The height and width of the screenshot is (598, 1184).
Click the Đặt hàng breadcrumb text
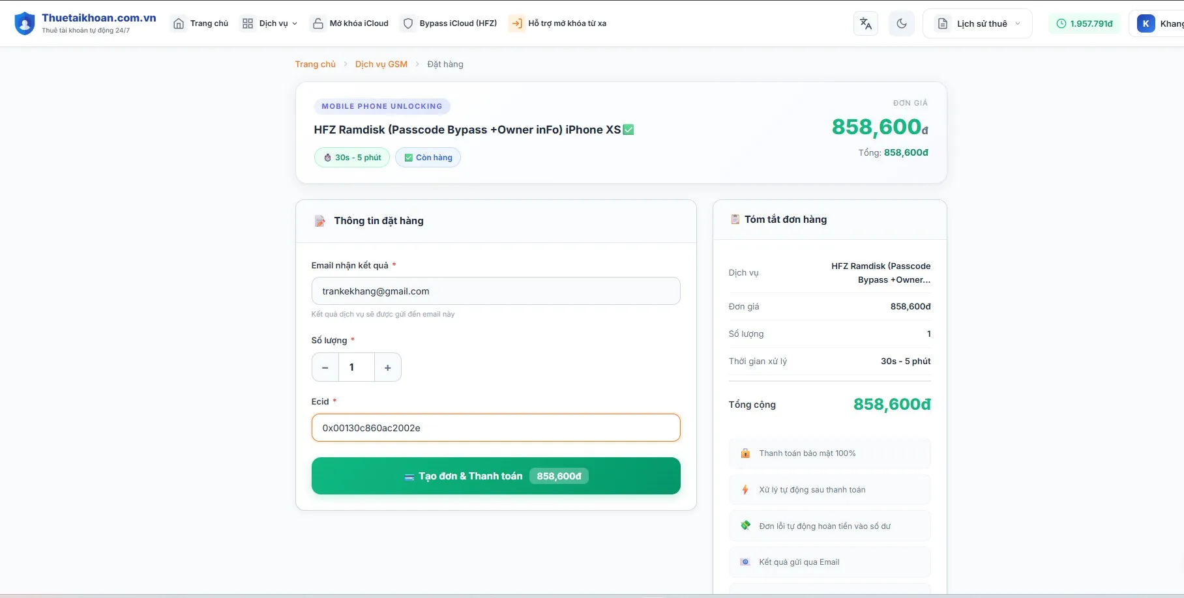pos(445,64)
